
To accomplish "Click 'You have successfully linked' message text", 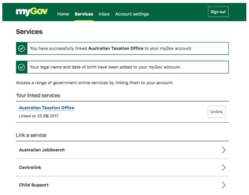I will tap(111, 48).
